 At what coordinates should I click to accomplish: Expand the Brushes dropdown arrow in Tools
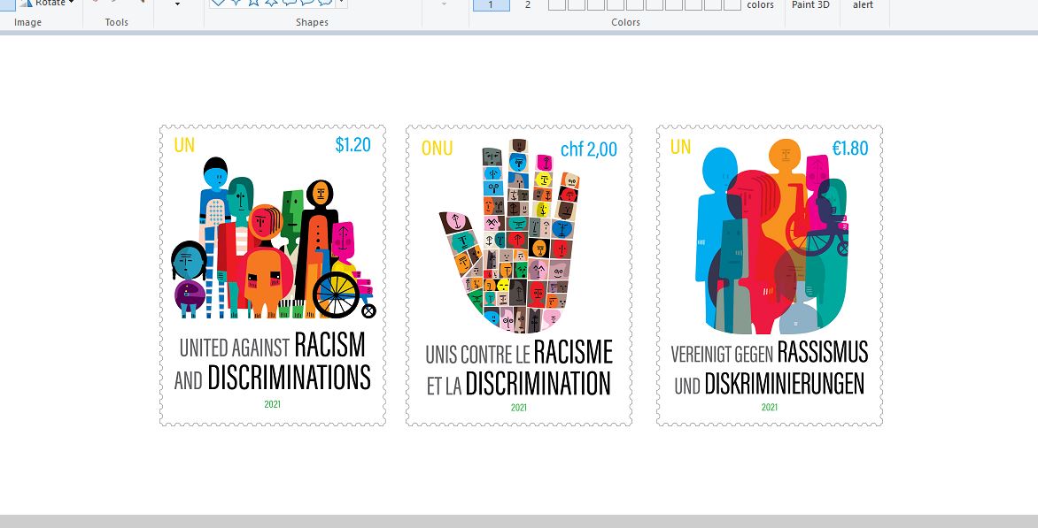pyautogui.click(x=177, y=4)
